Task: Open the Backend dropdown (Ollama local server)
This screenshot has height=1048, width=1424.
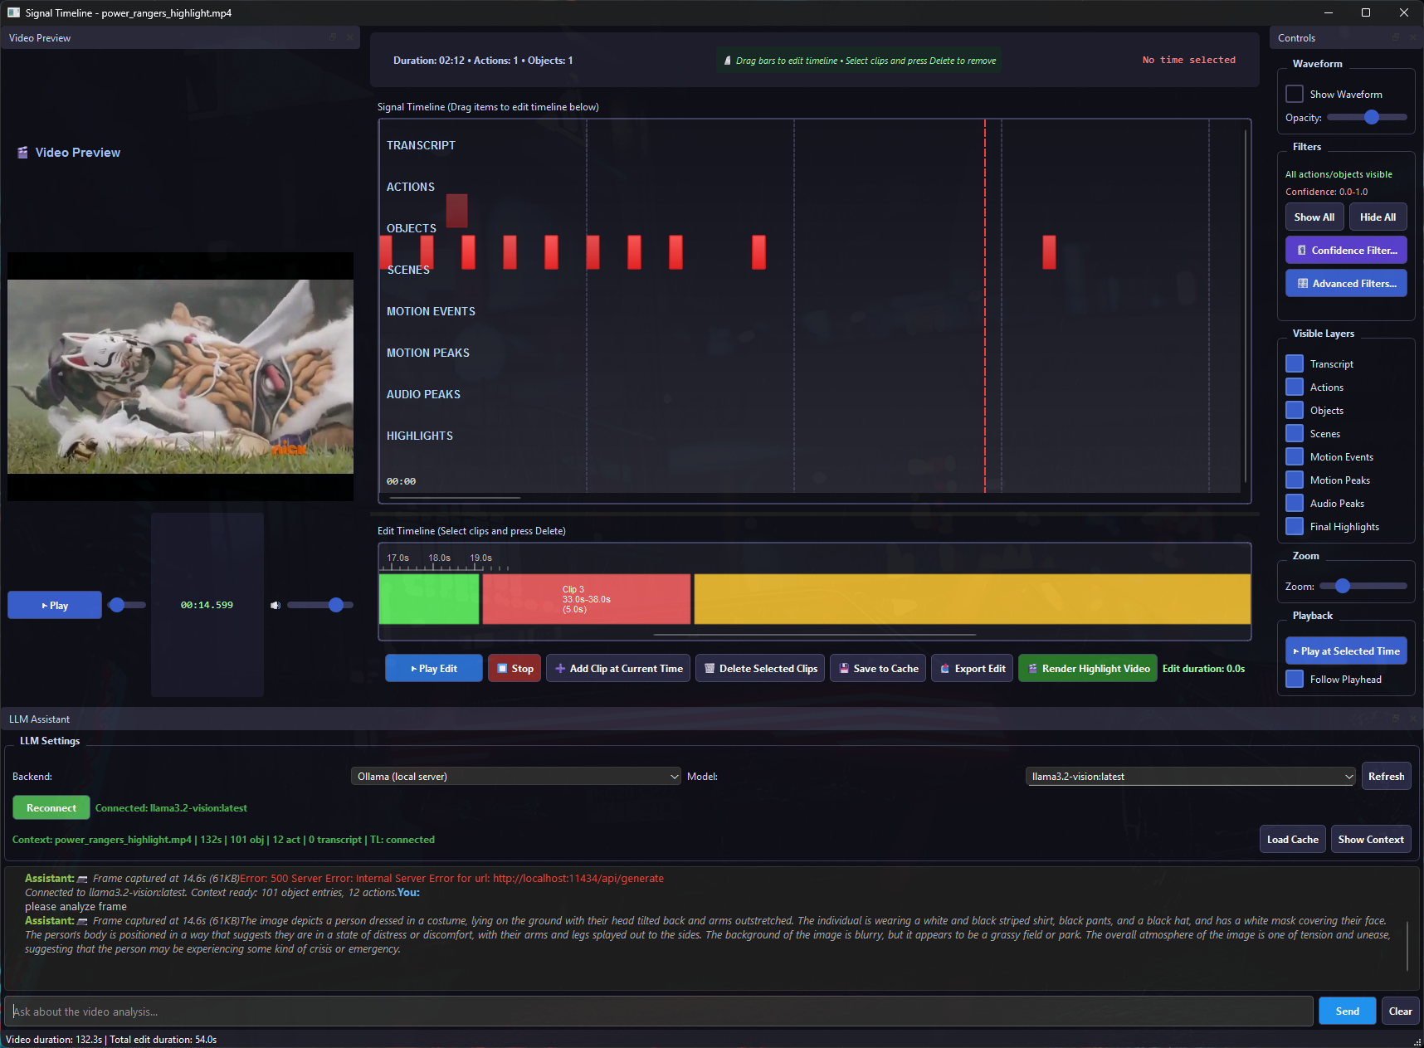Action: point(515,776)
